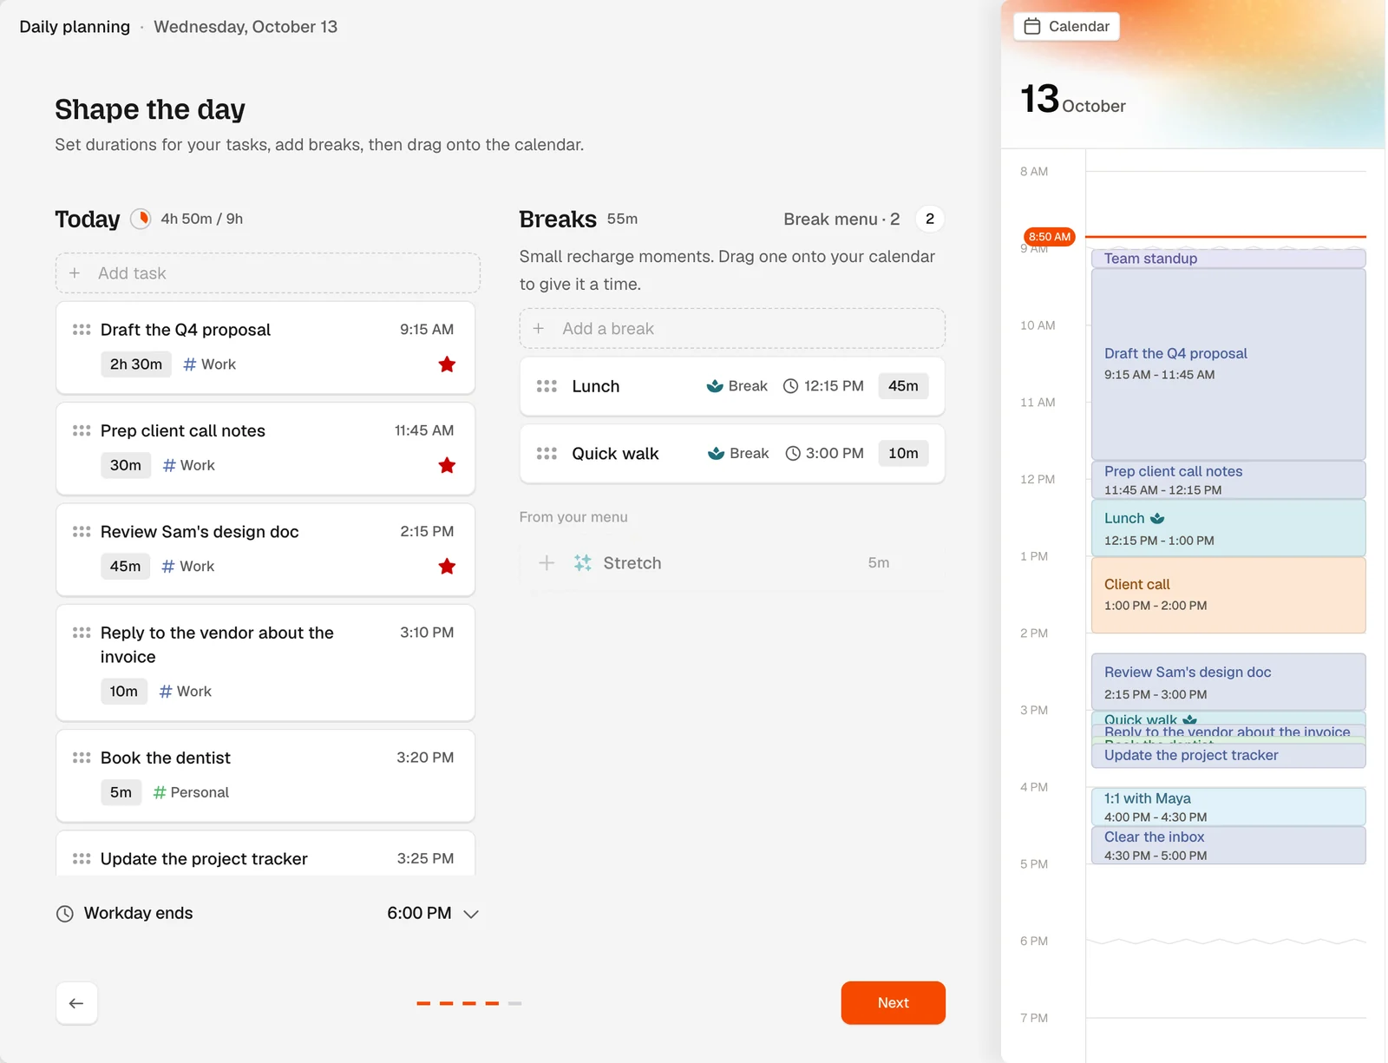Click the 8:50 AM current time marker

coord(1050,237)
